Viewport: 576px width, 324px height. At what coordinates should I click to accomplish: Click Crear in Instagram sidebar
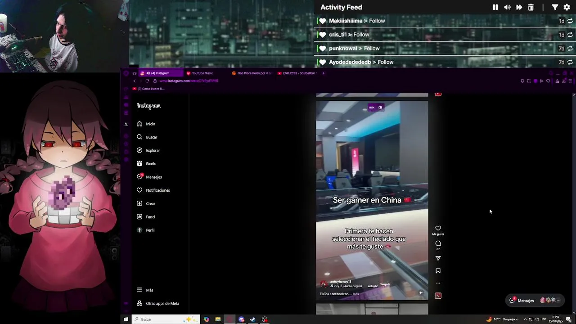pyautogui.click(x=146, y=203)
